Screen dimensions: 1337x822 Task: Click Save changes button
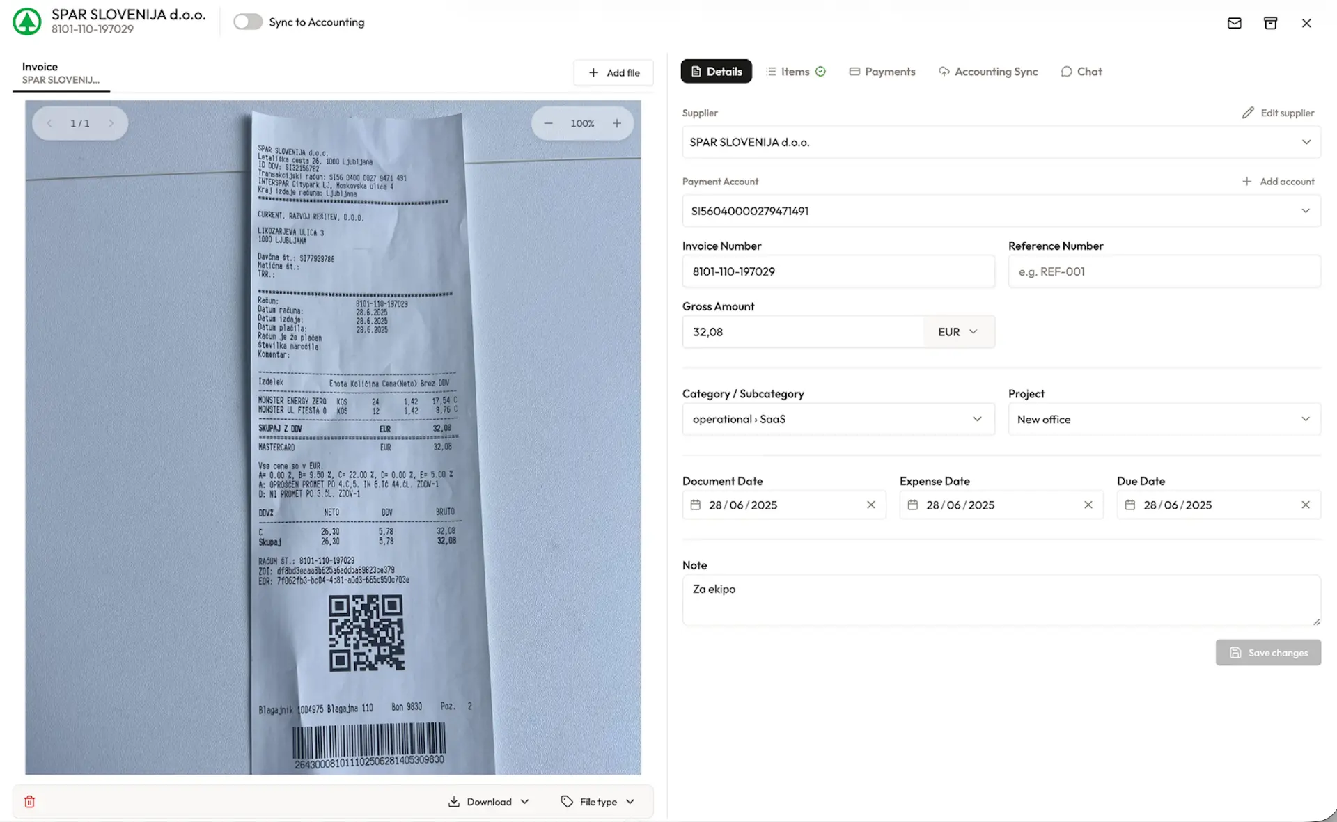coord(1268,652)
